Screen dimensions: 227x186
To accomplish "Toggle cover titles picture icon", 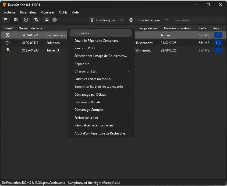I will point(47,20).
